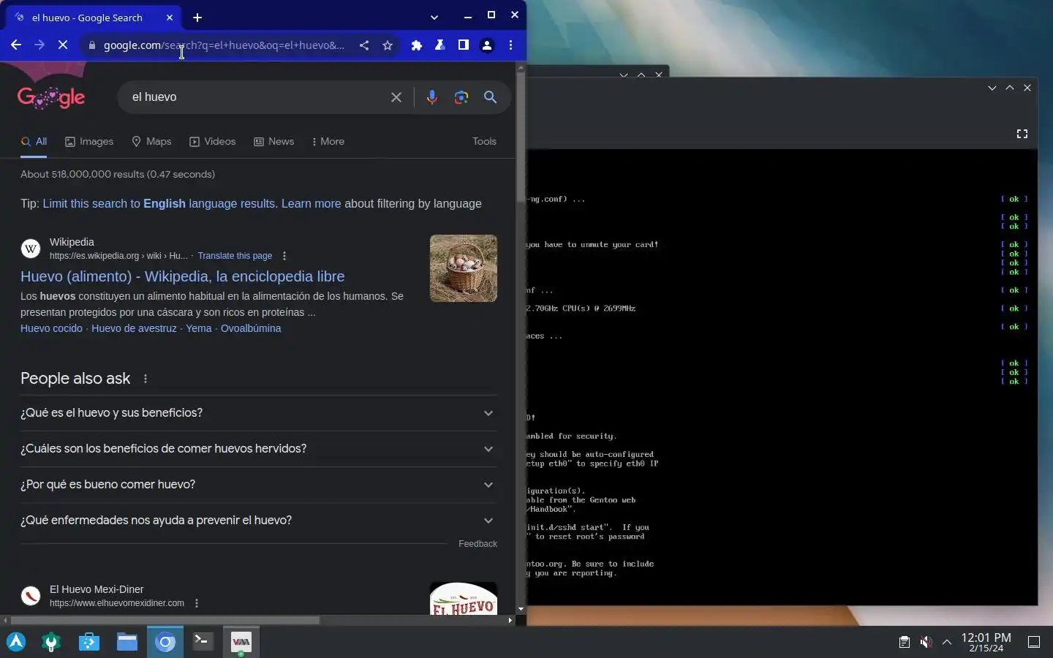Expand ¿Por qué es bueno comer huevo?
The image size is (1053, 658).
pyautogui.click(x=259, y=485)
